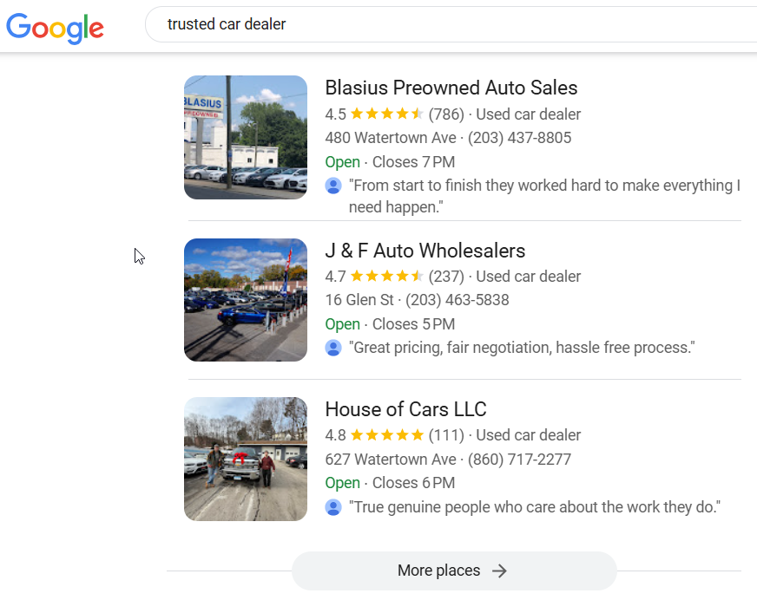
Task: Click the reviewer avatar icon for Blasius Preowned
Action: coord(332,186)
